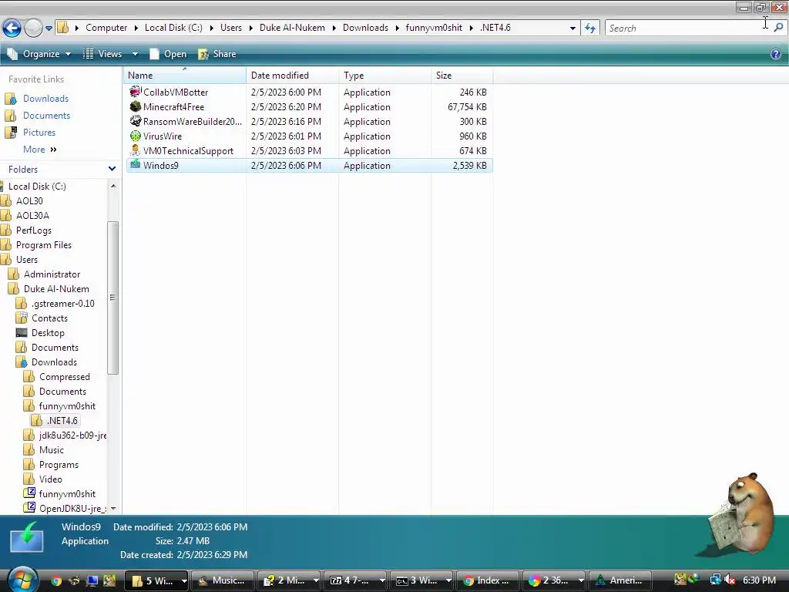Click the Forward navigation arrow
This screenshot has height=592, width=789.
[x=33, y=28]
